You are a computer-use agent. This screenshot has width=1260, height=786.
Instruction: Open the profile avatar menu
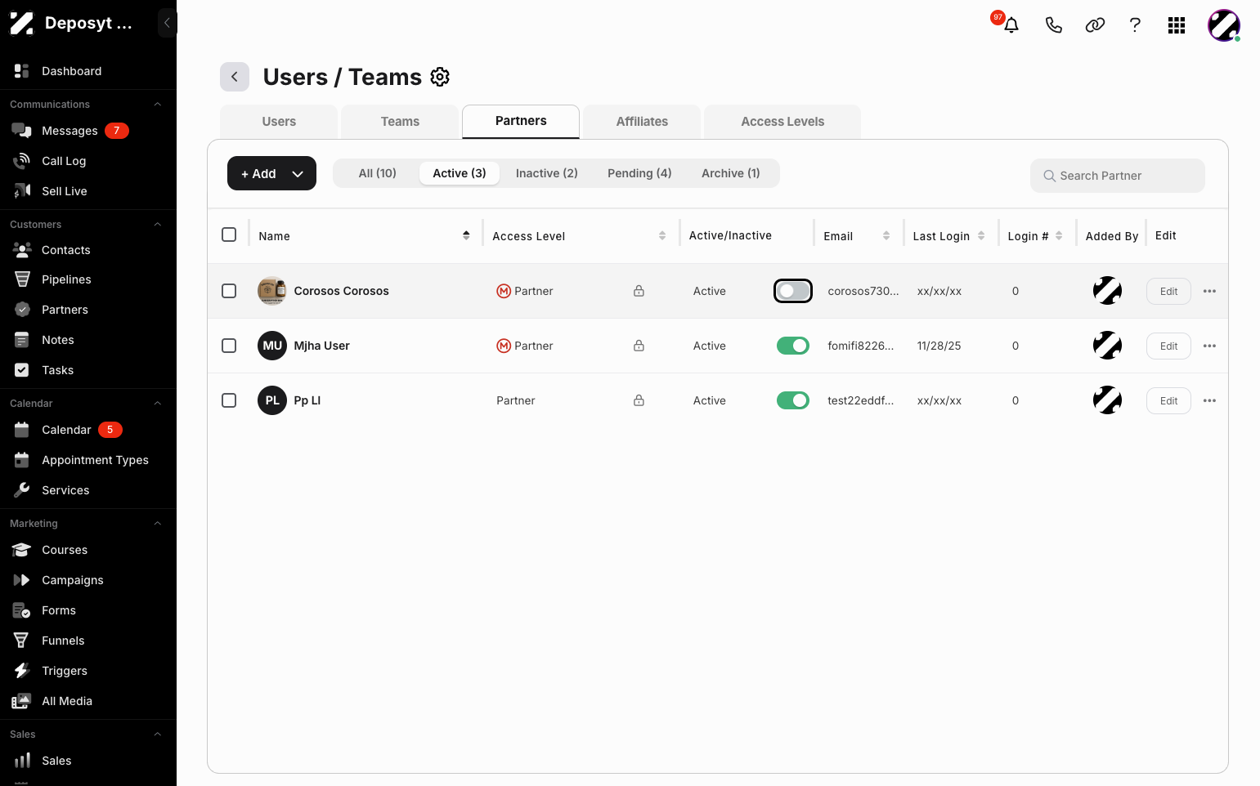point(1224,25)
